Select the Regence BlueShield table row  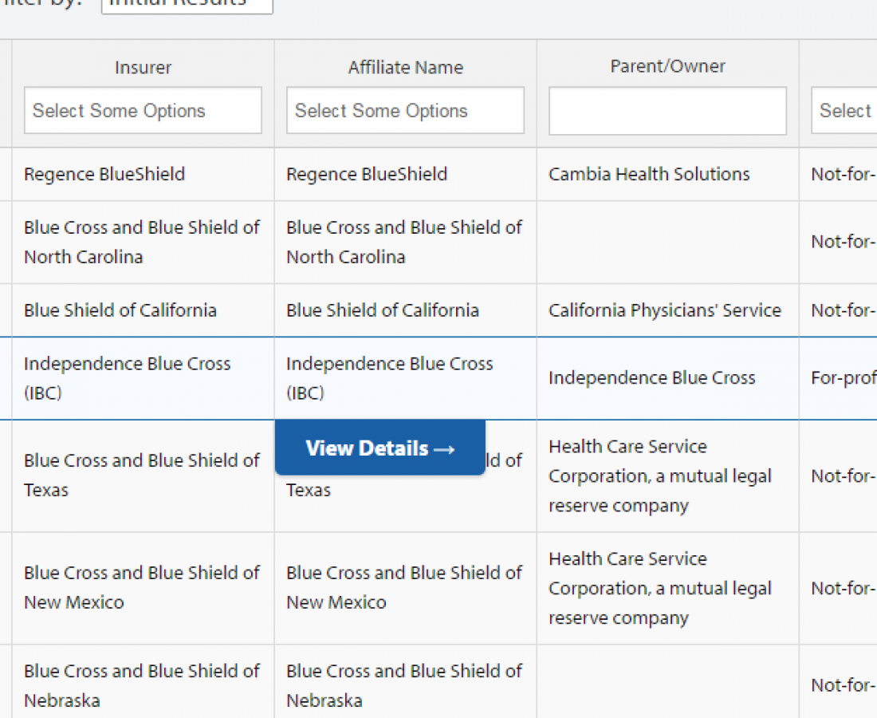(x=142, y=174)
